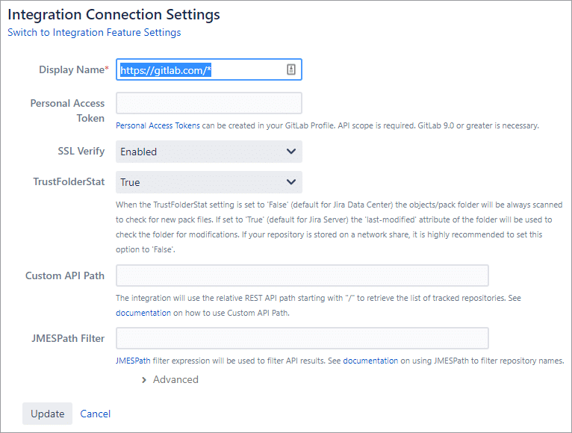
Task: Click the Cancel link
Action: click(96, 414)
